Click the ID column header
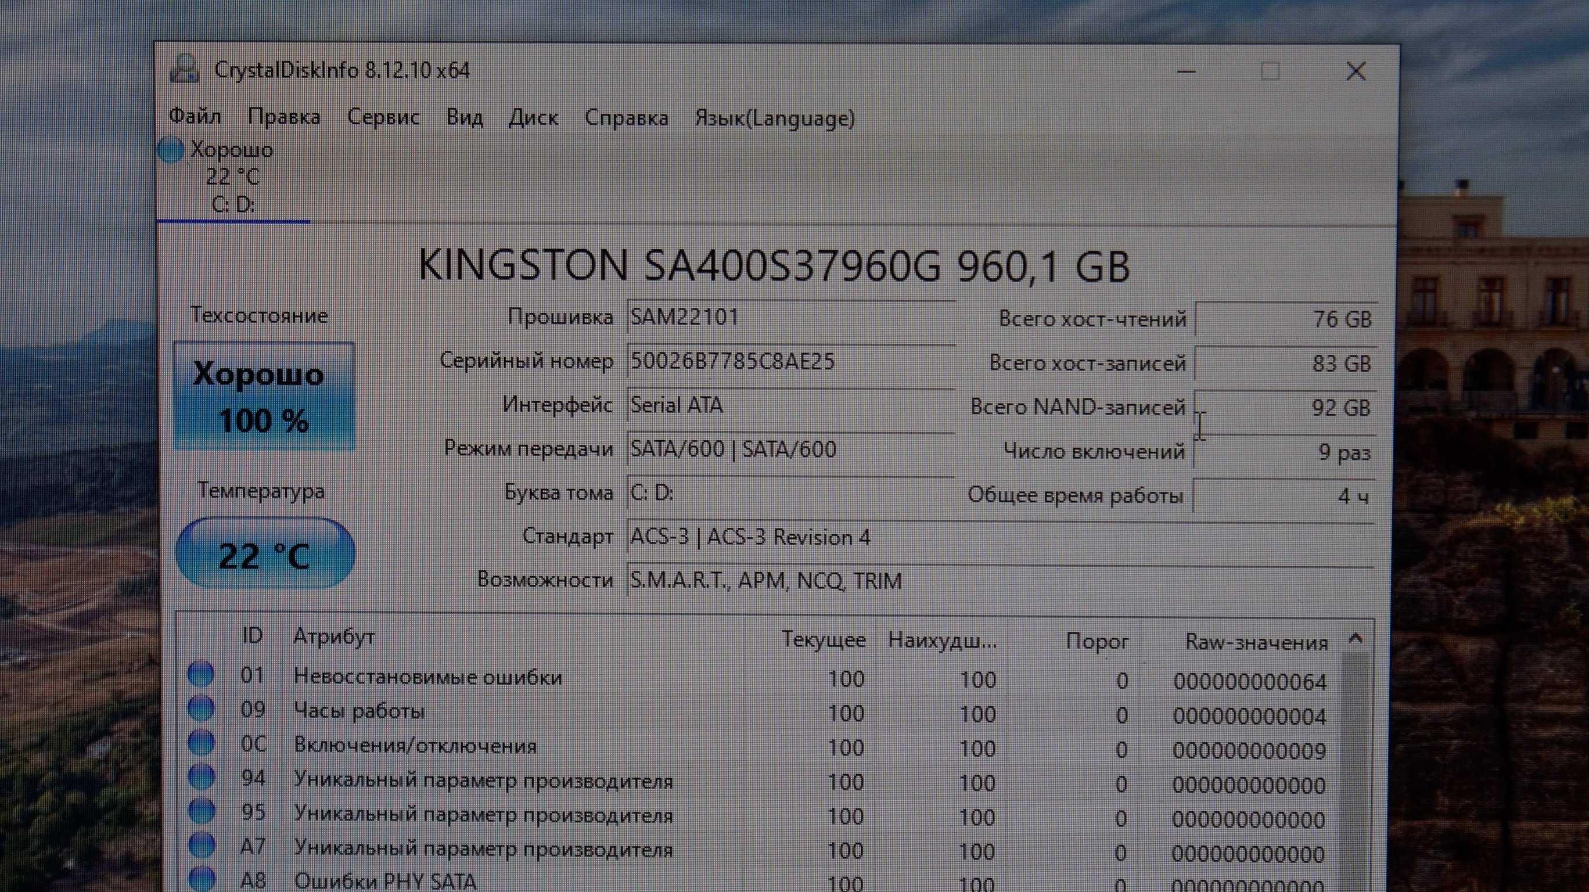 (x=252, y=635)
